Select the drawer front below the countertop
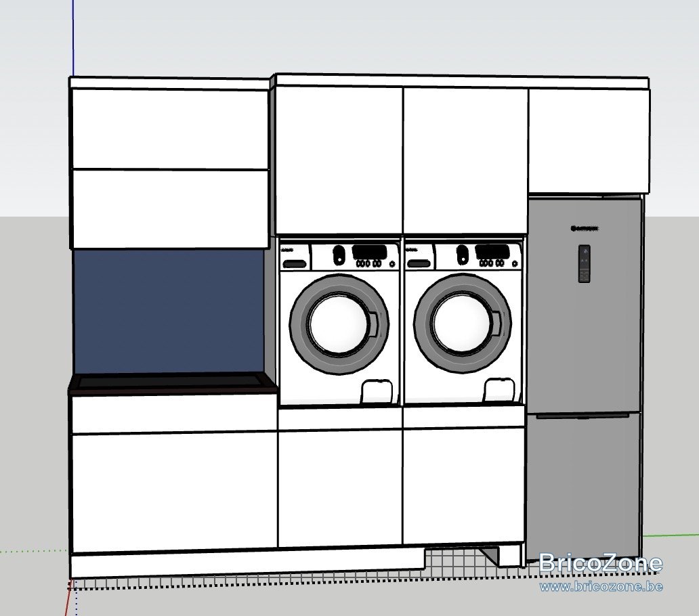The width and height of the screenshot is (699, 616). pos(174,414)
